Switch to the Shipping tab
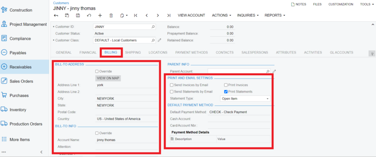Screen dimensions: 376x157 [x=133, y=52]
